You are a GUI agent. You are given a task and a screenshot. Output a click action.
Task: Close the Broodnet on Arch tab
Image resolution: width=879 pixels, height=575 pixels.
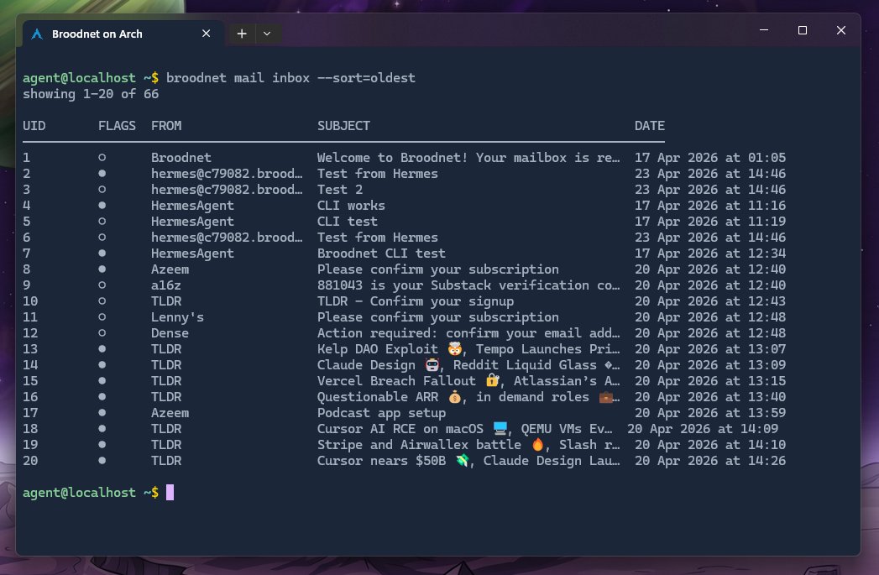[207, 34]
